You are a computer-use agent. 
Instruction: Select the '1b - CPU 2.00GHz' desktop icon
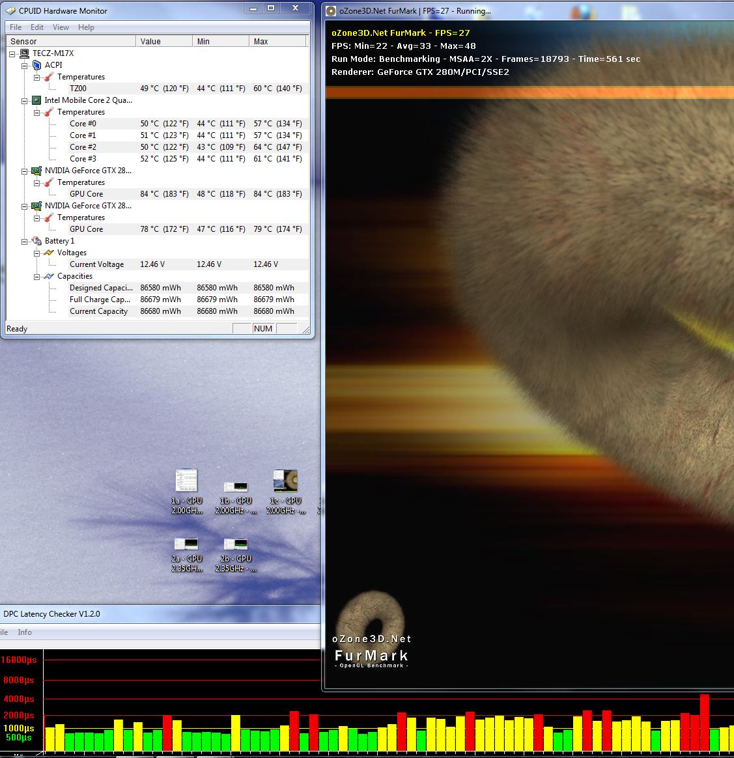click(x=236, y=497)
